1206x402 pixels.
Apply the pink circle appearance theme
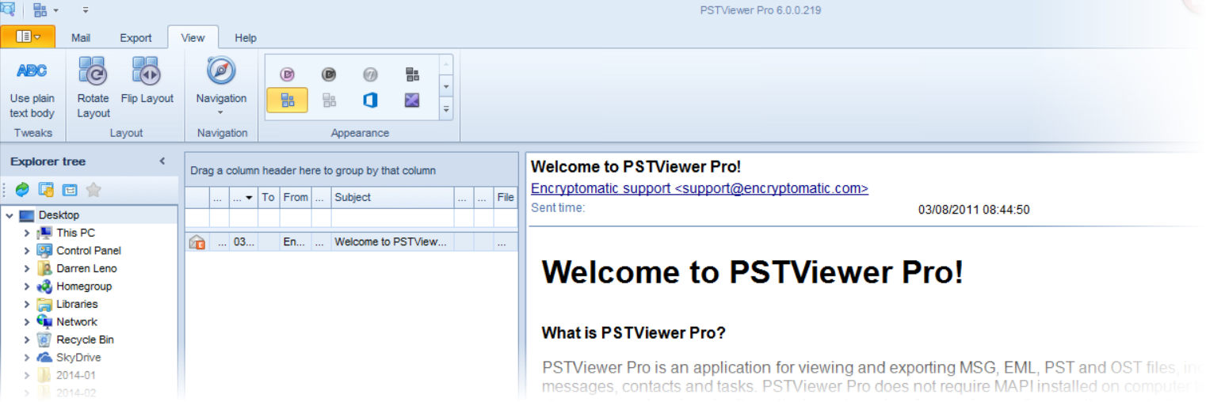coord(287,74)
